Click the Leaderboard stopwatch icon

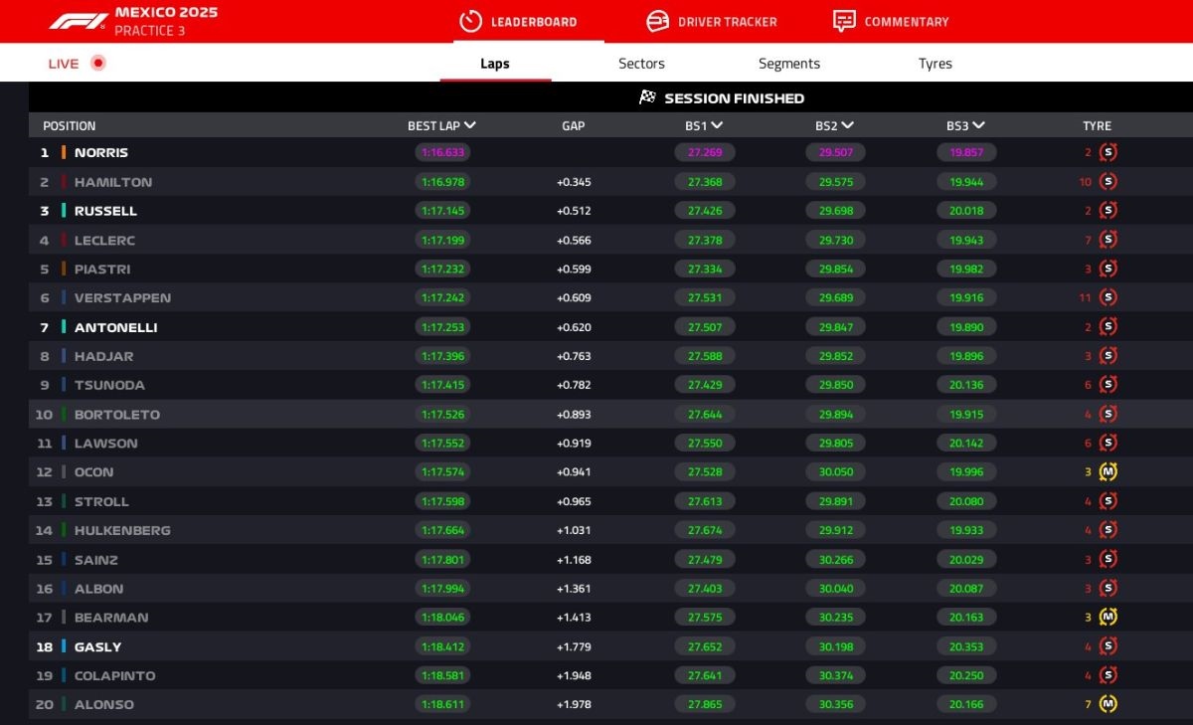pos(470,21)
